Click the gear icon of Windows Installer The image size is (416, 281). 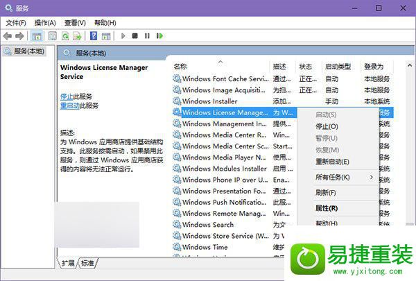tap(177, 101)
